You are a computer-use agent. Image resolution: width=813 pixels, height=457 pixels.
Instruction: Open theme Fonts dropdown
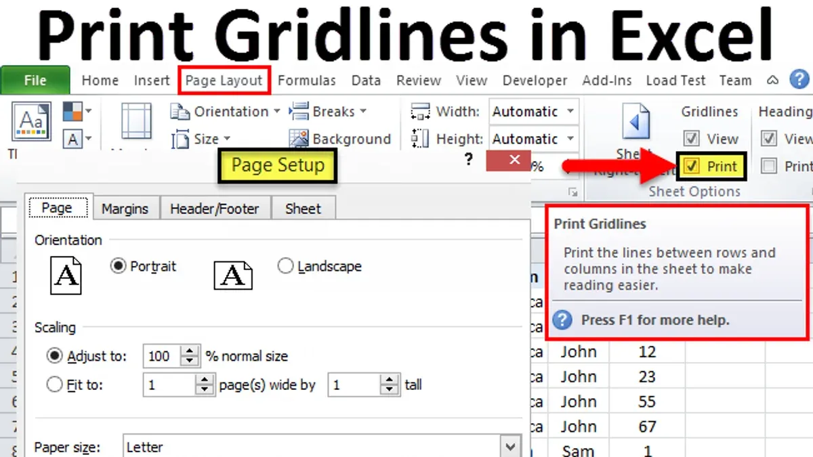click(77, 139)
